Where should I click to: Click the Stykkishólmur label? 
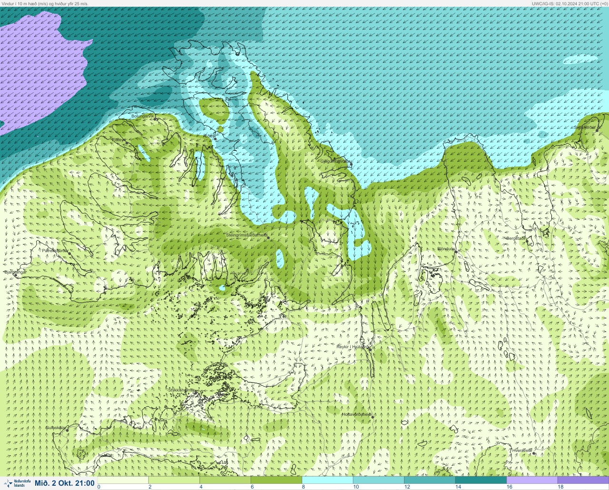pos(181,390)
